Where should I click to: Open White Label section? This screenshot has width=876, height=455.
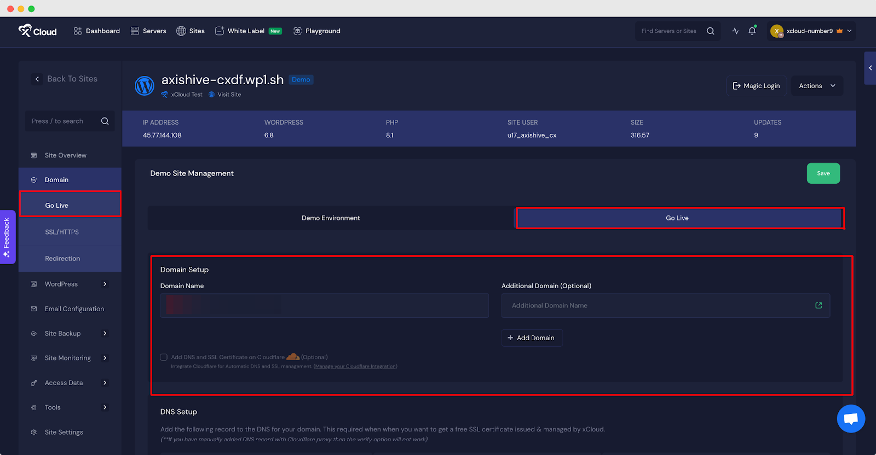pos(248,31)
